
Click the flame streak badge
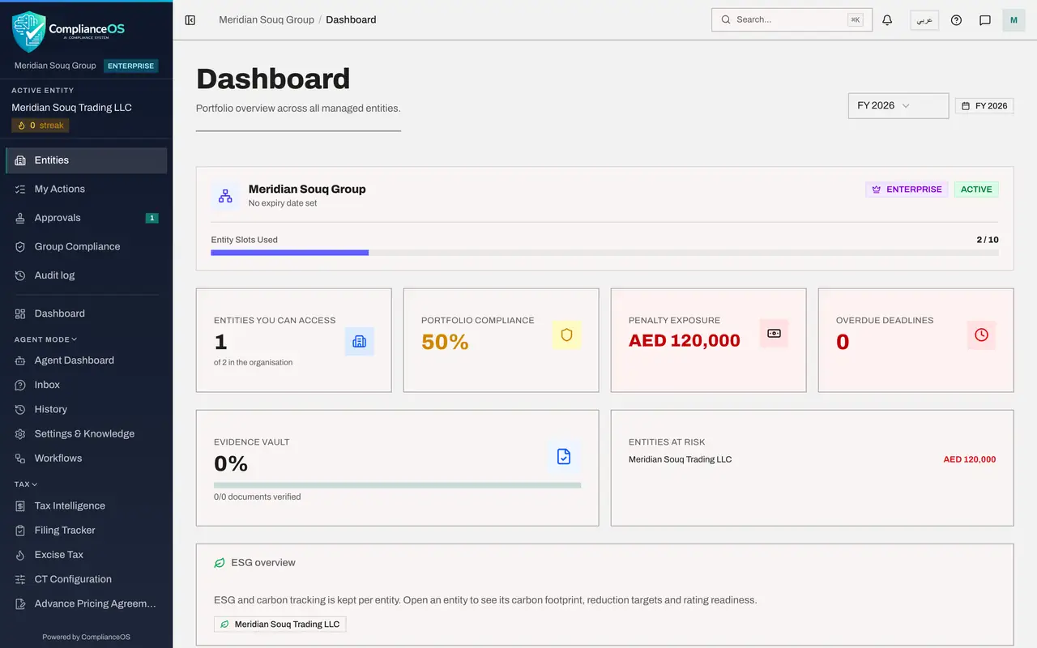pyautogui.click(x=41, y=126)
